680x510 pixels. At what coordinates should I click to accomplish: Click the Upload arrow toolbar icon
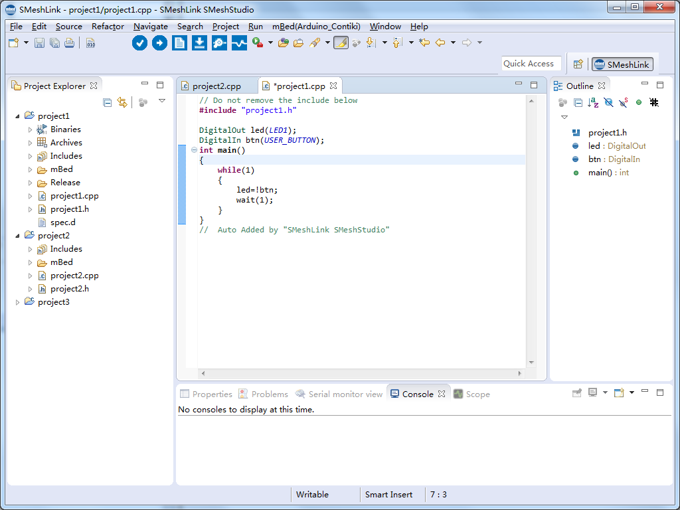pyautogui.click(x=159, y=43)
